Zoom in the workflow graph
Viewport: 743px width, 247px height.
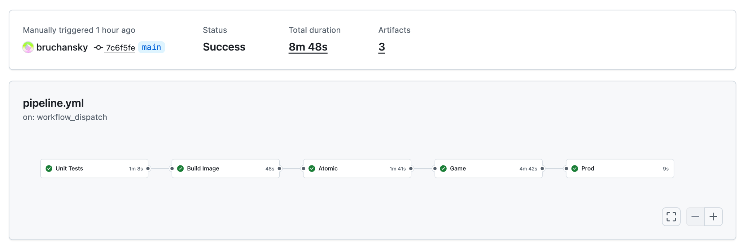tap(713, 217)
